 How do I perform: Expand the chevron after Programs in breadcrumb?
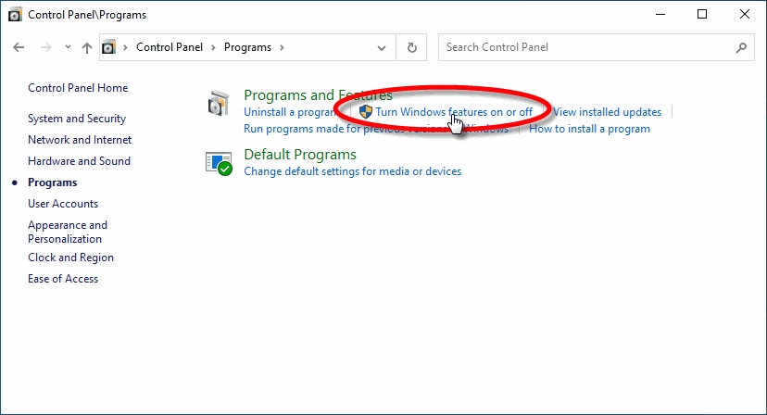[x=281, y=47]
